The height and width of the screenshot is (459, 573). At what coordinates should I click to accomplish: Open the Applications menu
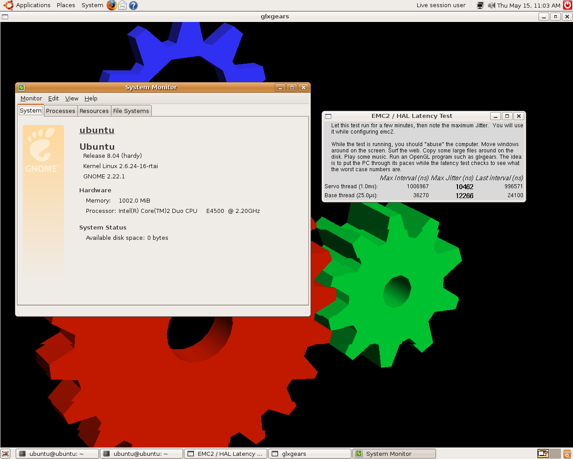point(26,5)
